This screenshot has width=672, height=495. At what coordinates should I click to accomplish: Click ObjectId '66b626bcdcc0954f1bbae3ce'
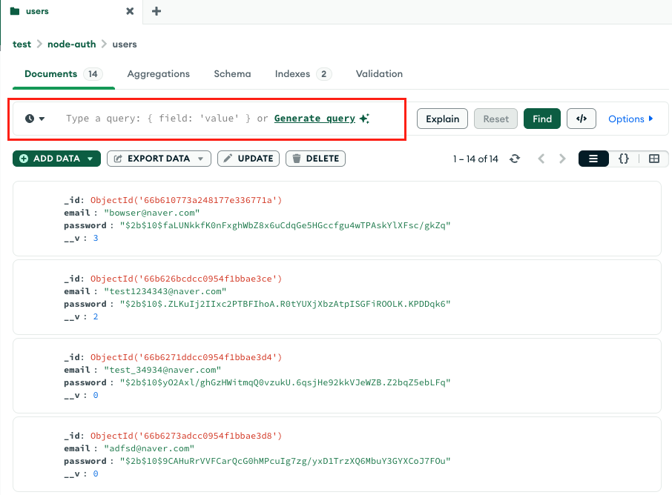[x=186, y=279]
